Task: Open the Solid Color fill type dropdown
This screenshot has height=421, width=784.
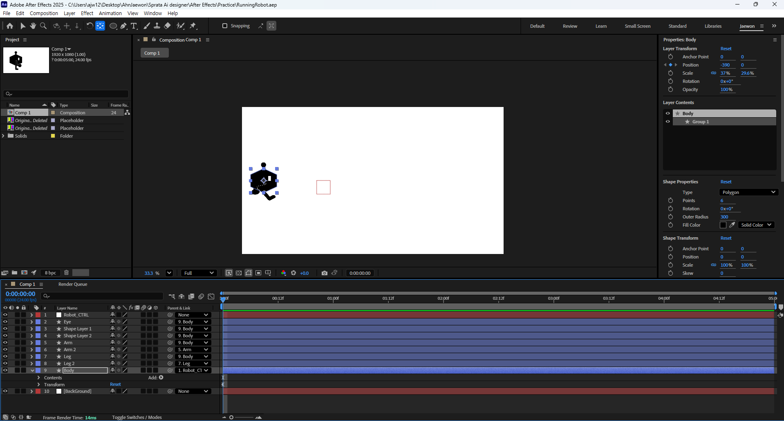Action: 756,225
